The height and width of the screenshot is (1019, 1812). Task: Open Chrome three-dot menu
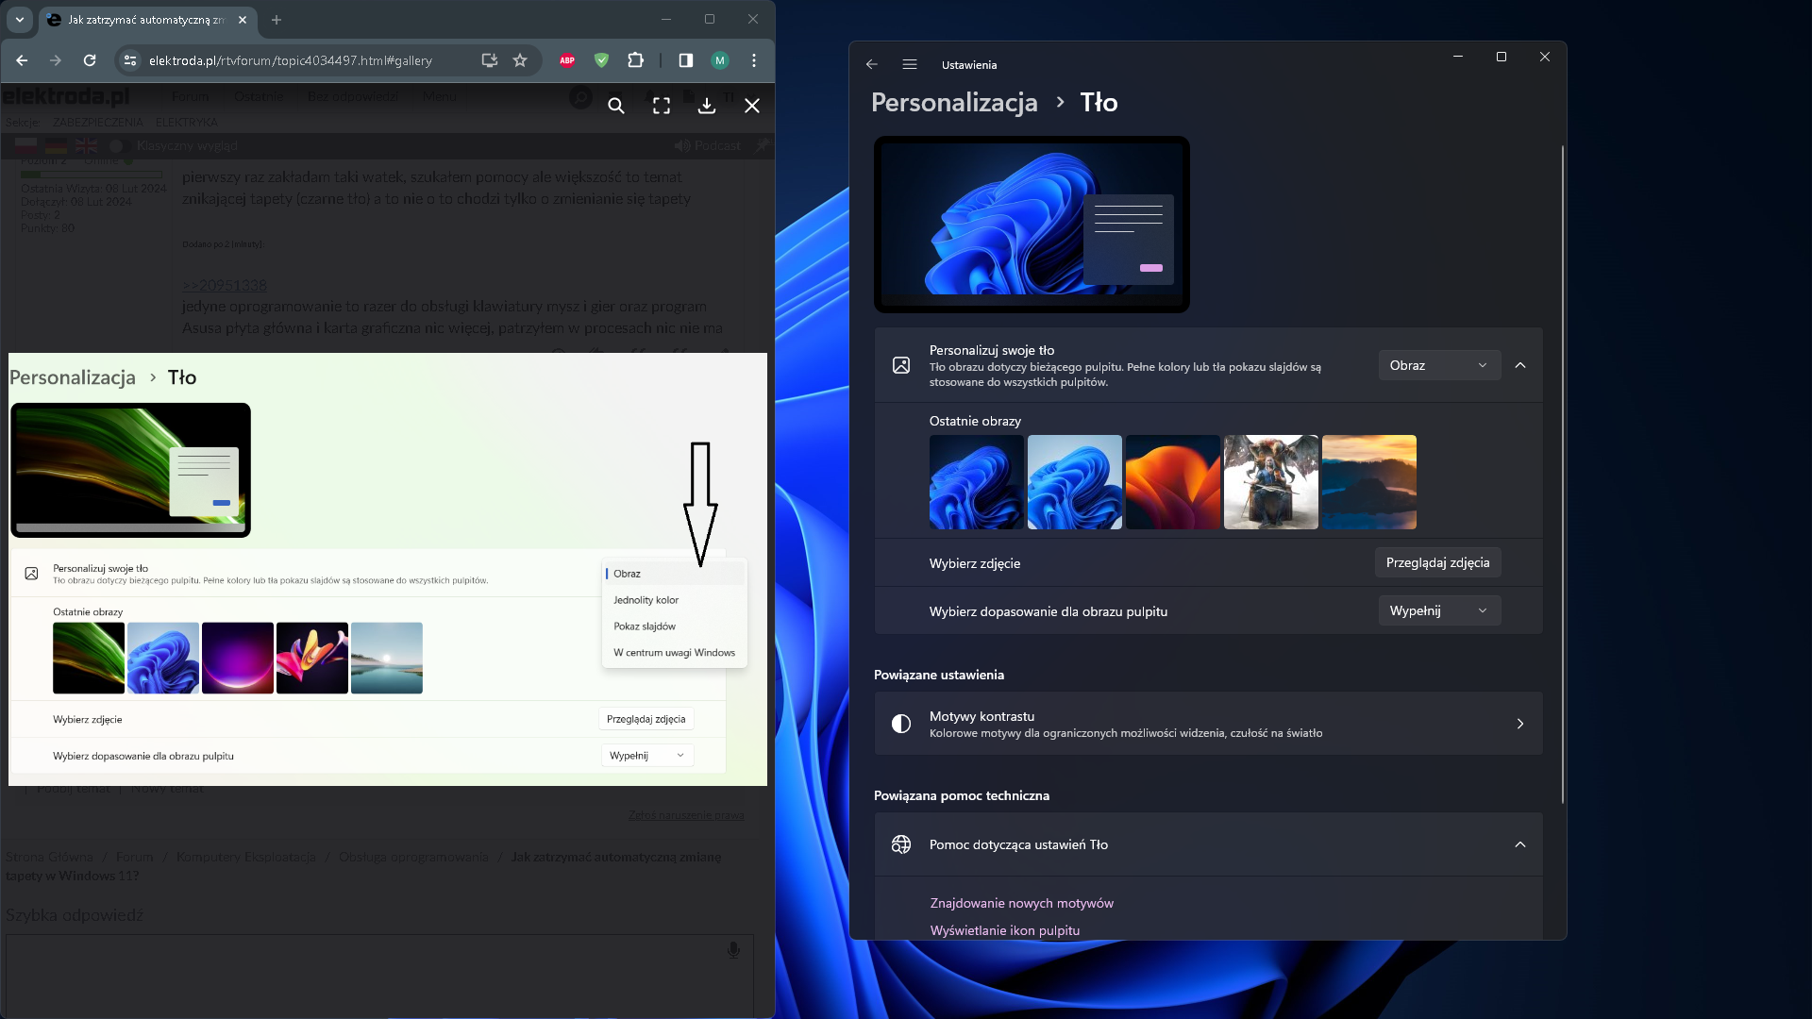click(x=754, y=60)
